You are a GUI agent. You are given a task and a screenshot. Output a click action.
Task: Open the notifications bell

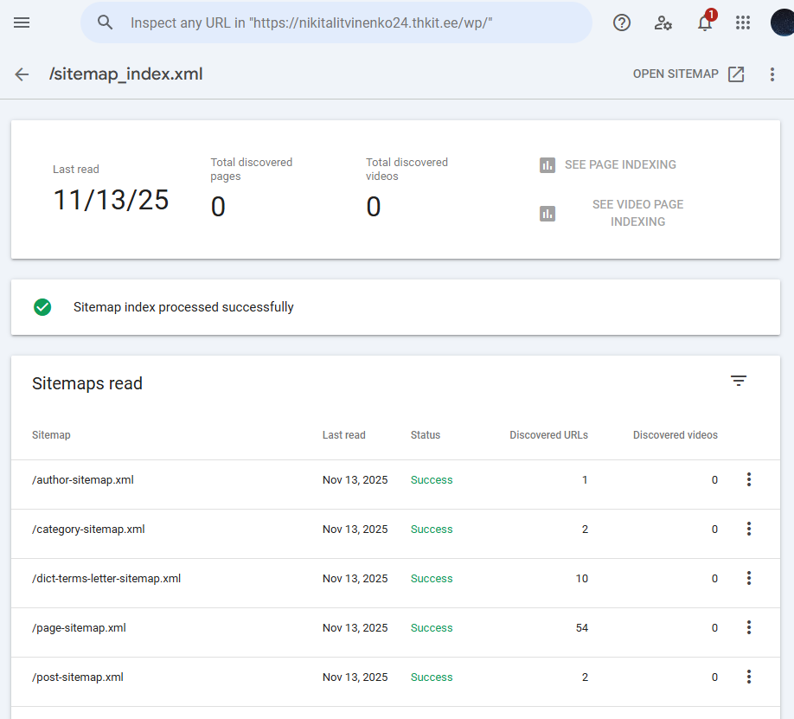point(705,23)
